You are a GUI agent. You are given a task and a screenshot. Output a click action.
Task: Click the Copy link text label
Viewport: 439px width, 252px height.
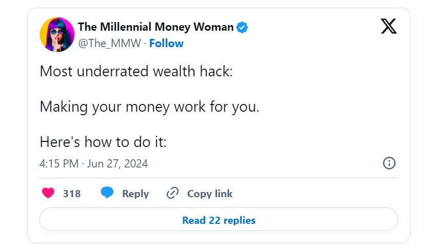pyautogui.click(x=210, y=194)
